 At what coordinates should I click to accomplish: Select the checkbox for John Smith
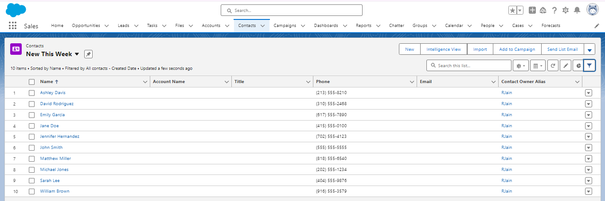(x=31, y=148)
